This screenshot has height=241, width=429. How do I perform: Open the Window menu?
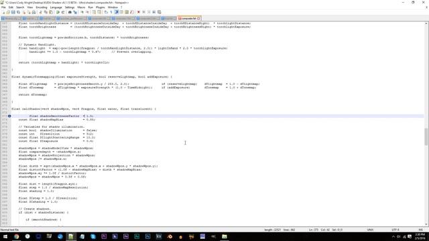point(113,7)
